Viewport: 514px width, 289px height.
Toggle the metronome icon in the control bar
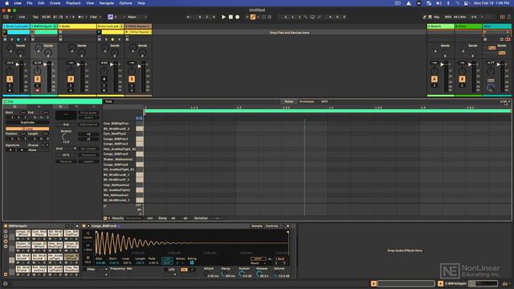81,17
